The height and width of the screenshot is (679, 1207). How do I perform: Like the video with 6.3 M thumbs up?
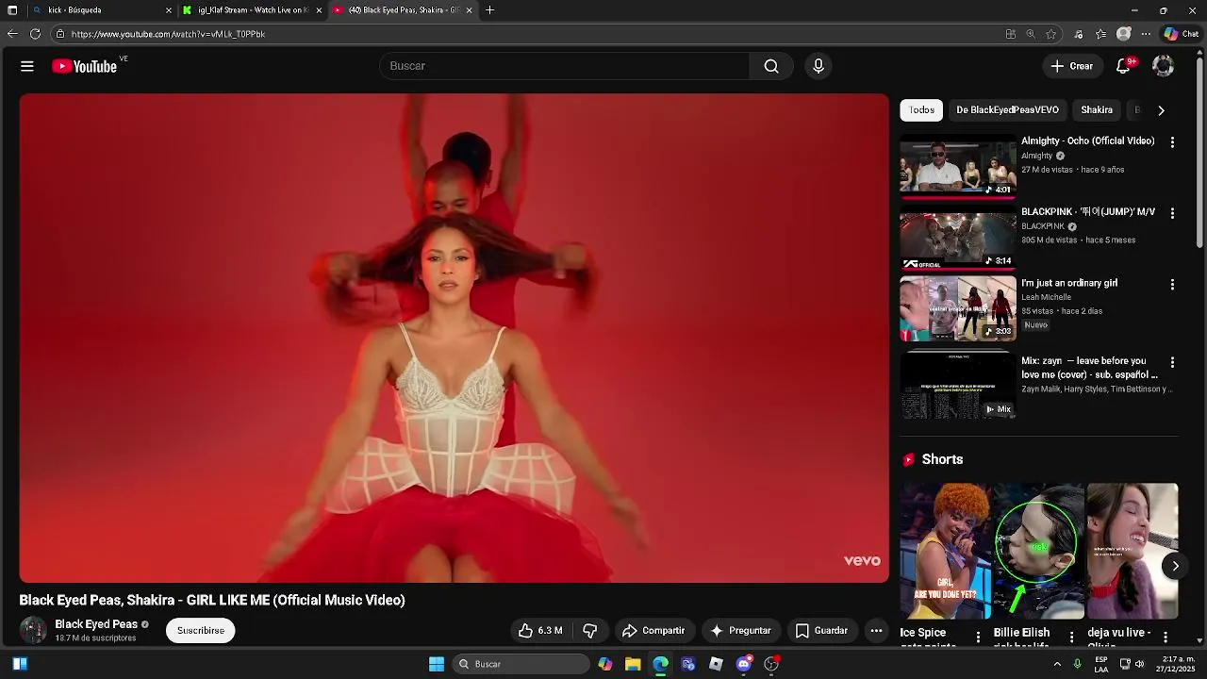(540, 631)
